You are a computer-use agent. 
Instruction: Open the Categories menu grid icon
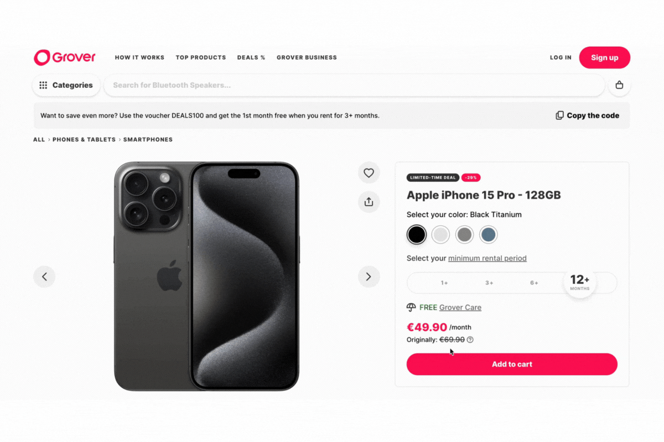click(43, 85)
